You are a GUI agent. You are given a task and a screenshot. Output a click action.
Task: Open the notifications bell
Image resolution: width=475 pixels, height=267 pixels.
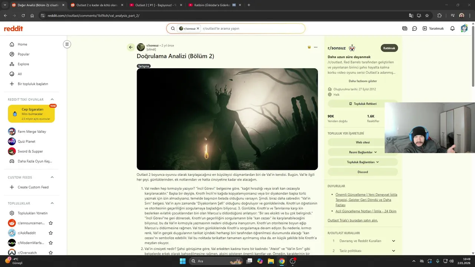(452, 29)
